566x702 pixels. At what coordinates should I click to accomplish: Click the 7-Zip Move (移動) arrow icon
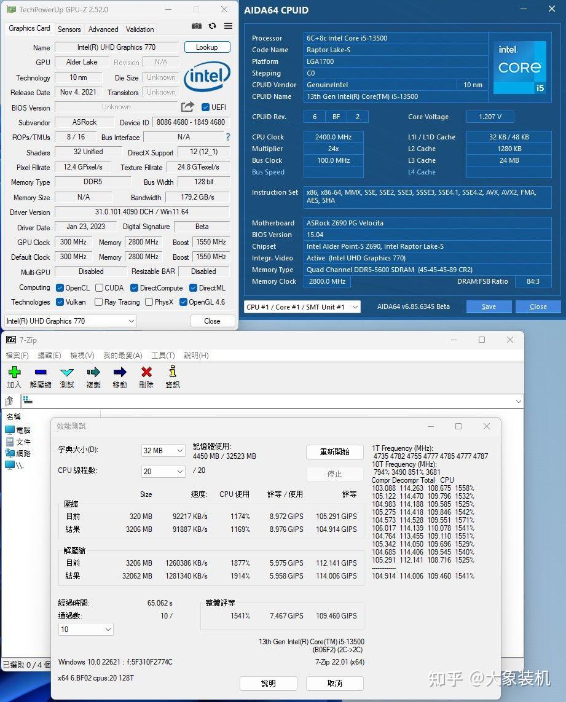coord(120,372)
